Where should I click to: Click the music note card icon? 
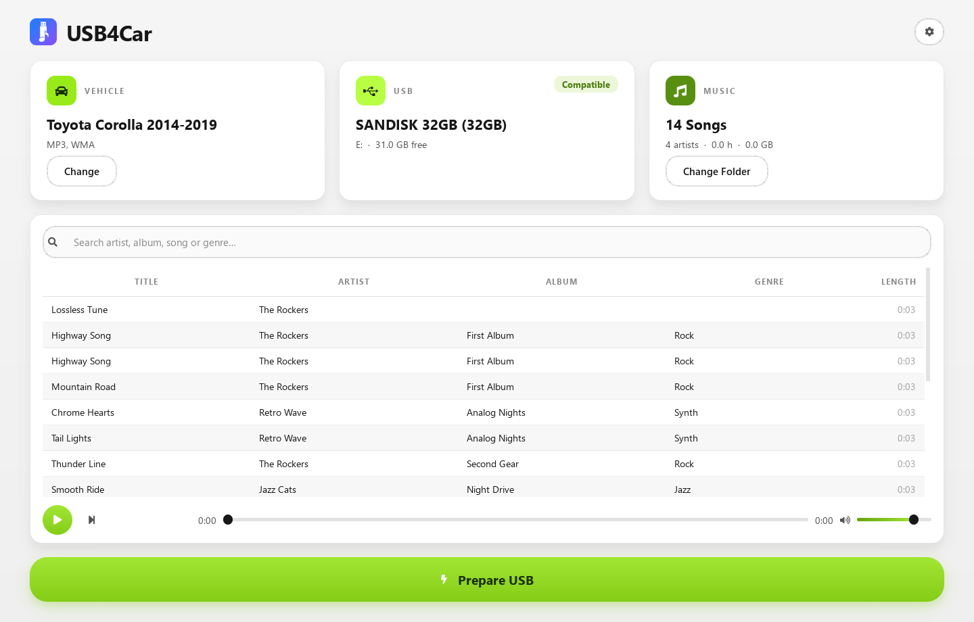680,91
